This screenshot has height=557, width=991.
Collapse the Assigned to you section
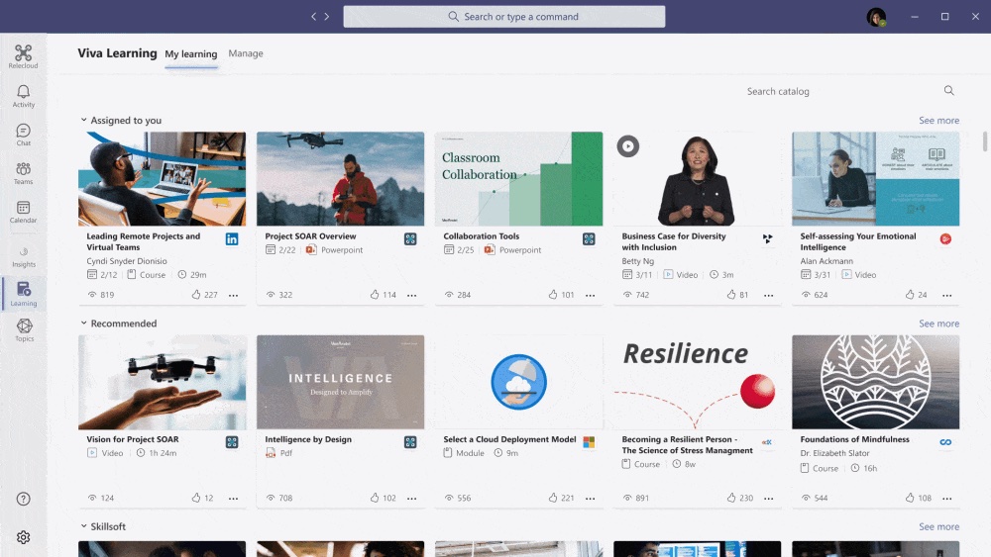[x=83, y=120]
